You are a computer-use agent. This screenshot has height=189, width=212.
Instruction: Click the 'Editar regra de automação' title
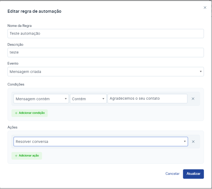[x=34, y=11]
